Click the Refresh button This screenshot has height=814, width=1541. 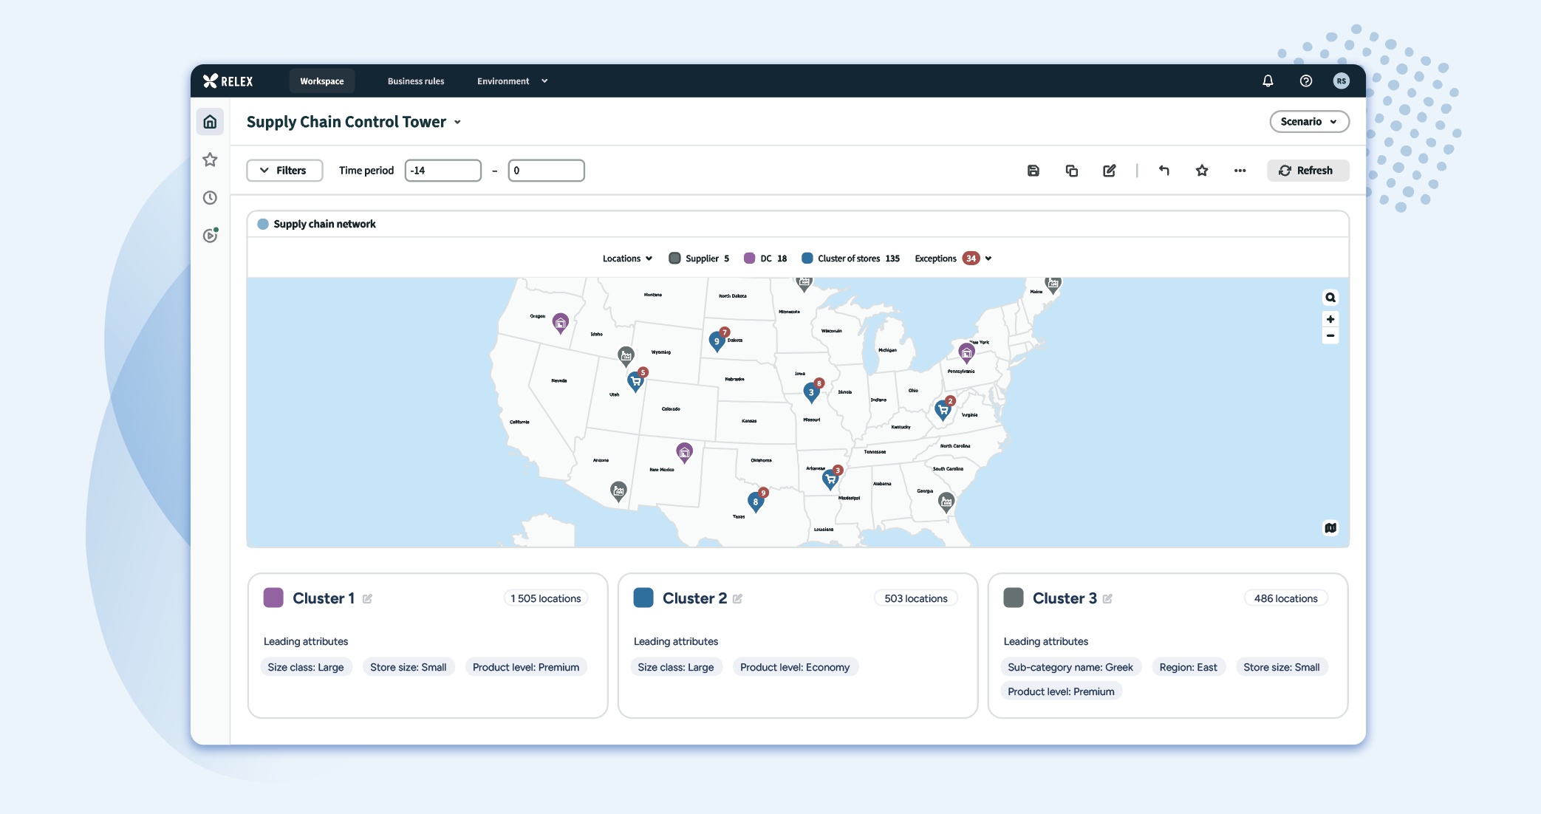point(1308,171)
